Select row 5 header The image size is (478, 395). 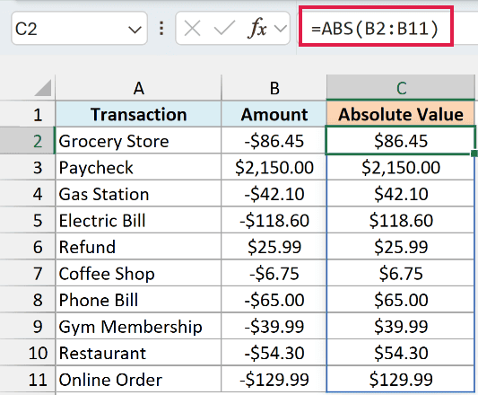(x=28, y=221)
